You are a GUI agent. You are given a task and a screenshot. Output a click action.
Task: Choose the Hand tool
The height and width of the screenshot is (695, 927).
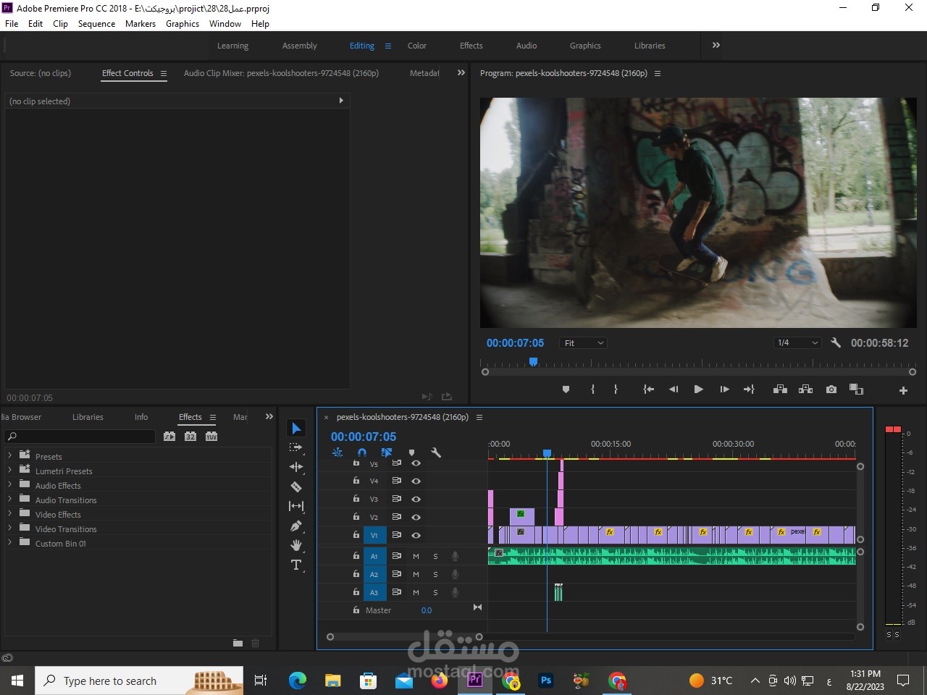pos(296,545)
